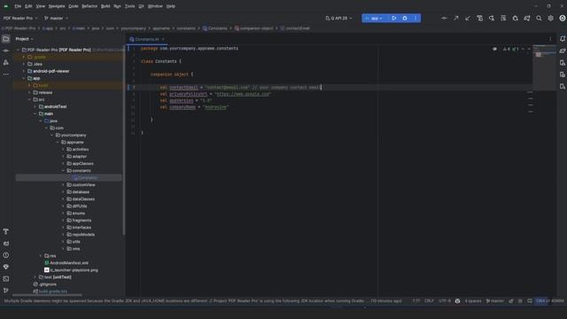Open UTF-8 encoding selector in status bar
Screen dimensions: 567x319
pos(445,301)
